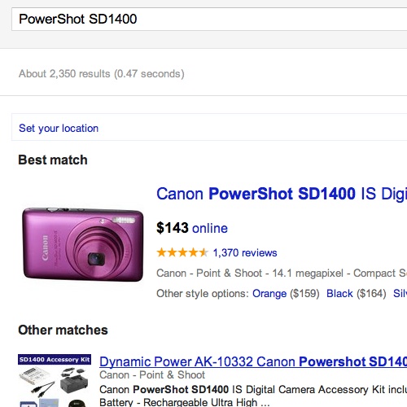Click the About 2,350 results text
Screen dimensions: 407x407
102,74
